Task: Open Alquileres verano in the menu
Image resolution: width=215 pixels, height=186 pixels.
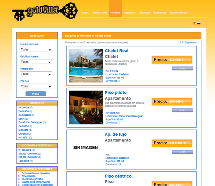Action: 178,13
